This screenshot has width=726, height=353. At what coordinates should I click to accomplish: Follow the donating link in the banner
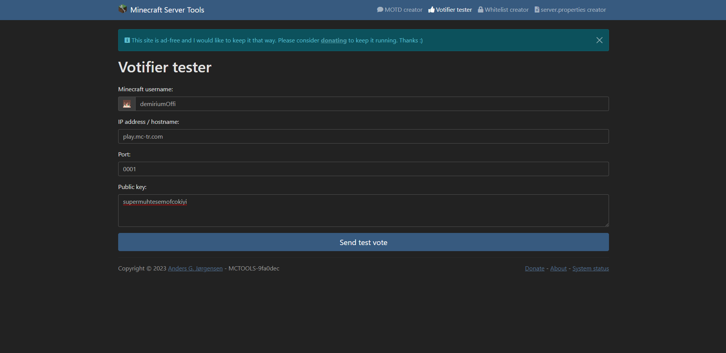click(x=334, y=40)
